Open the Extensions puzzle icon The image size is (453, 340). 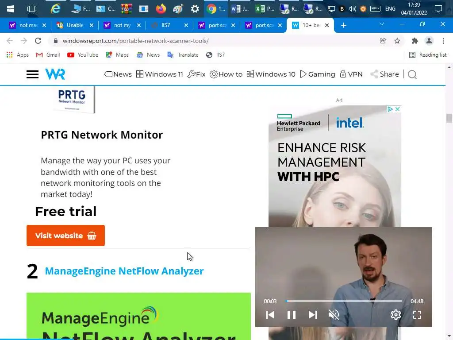[415, 41]
